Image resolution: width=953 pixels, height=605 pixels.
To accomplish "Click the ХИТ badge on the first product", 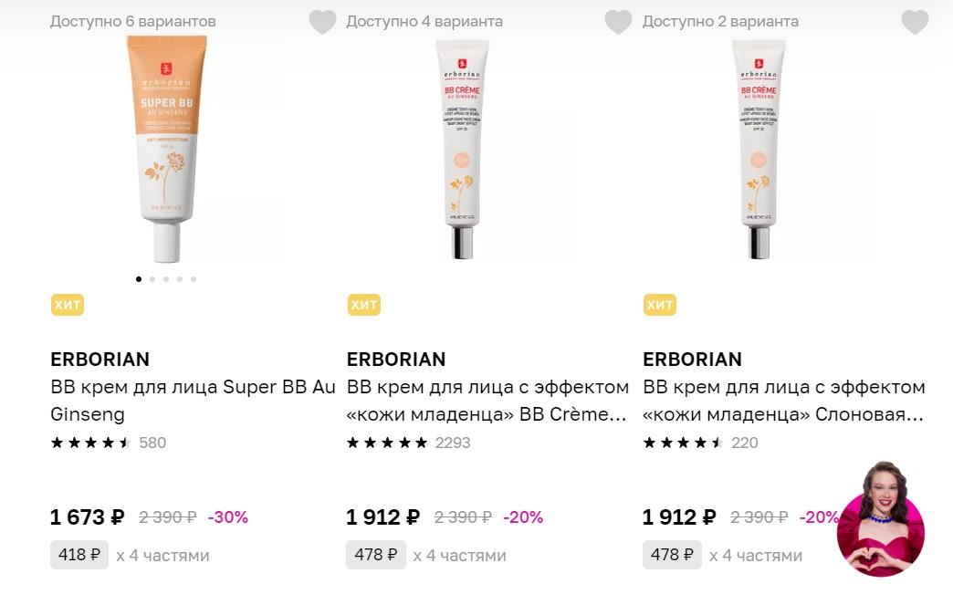I will tap(68, 305).
